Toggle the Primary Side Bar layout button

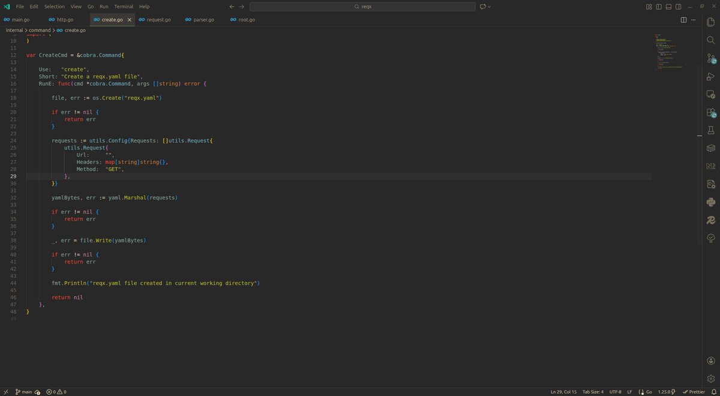(x=659, y=7)
